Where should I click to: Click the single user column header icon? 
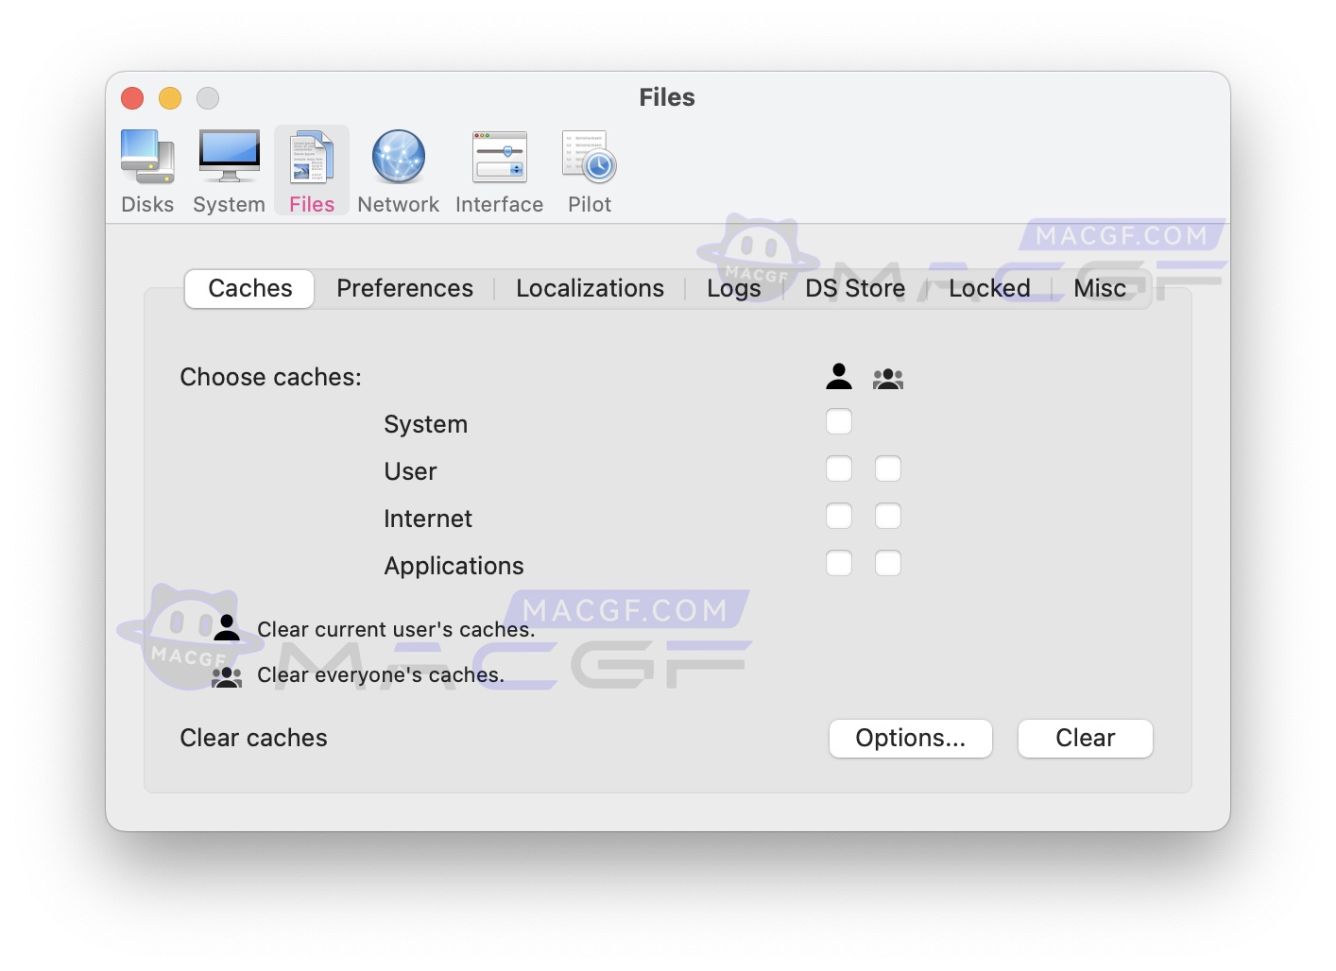click(x=838, y=376)
